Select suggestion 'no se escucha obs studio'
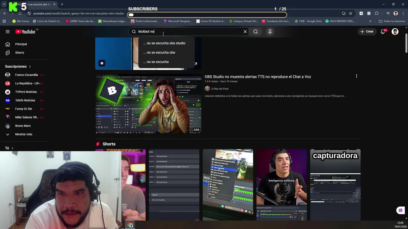 (x=166, y=43)
